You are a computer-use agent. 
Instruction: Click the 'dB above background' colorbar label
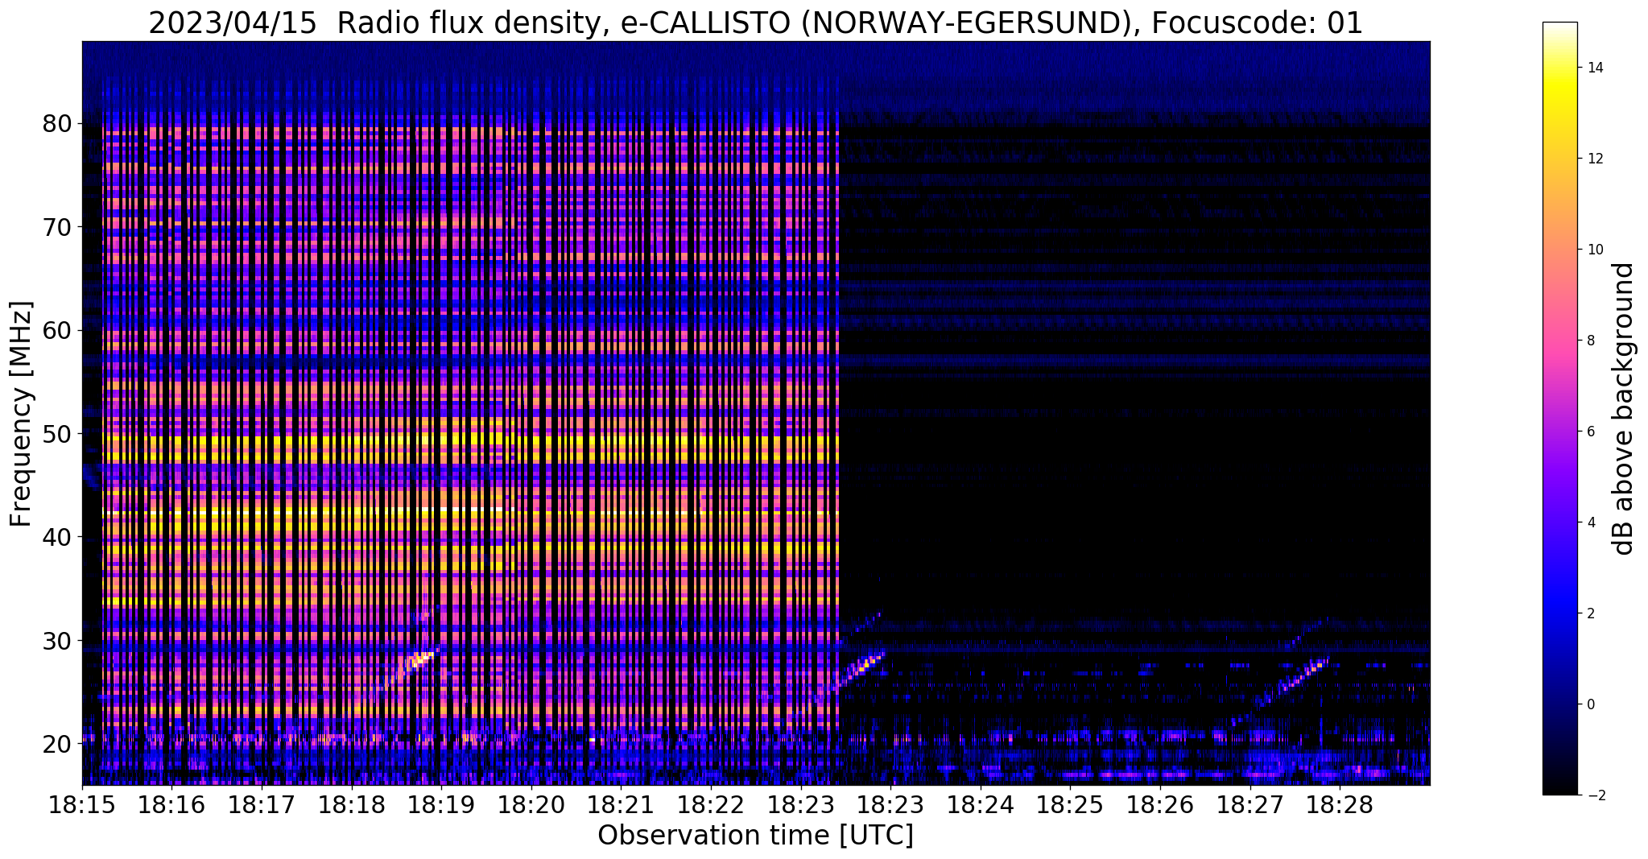(x=1624, y=408)
